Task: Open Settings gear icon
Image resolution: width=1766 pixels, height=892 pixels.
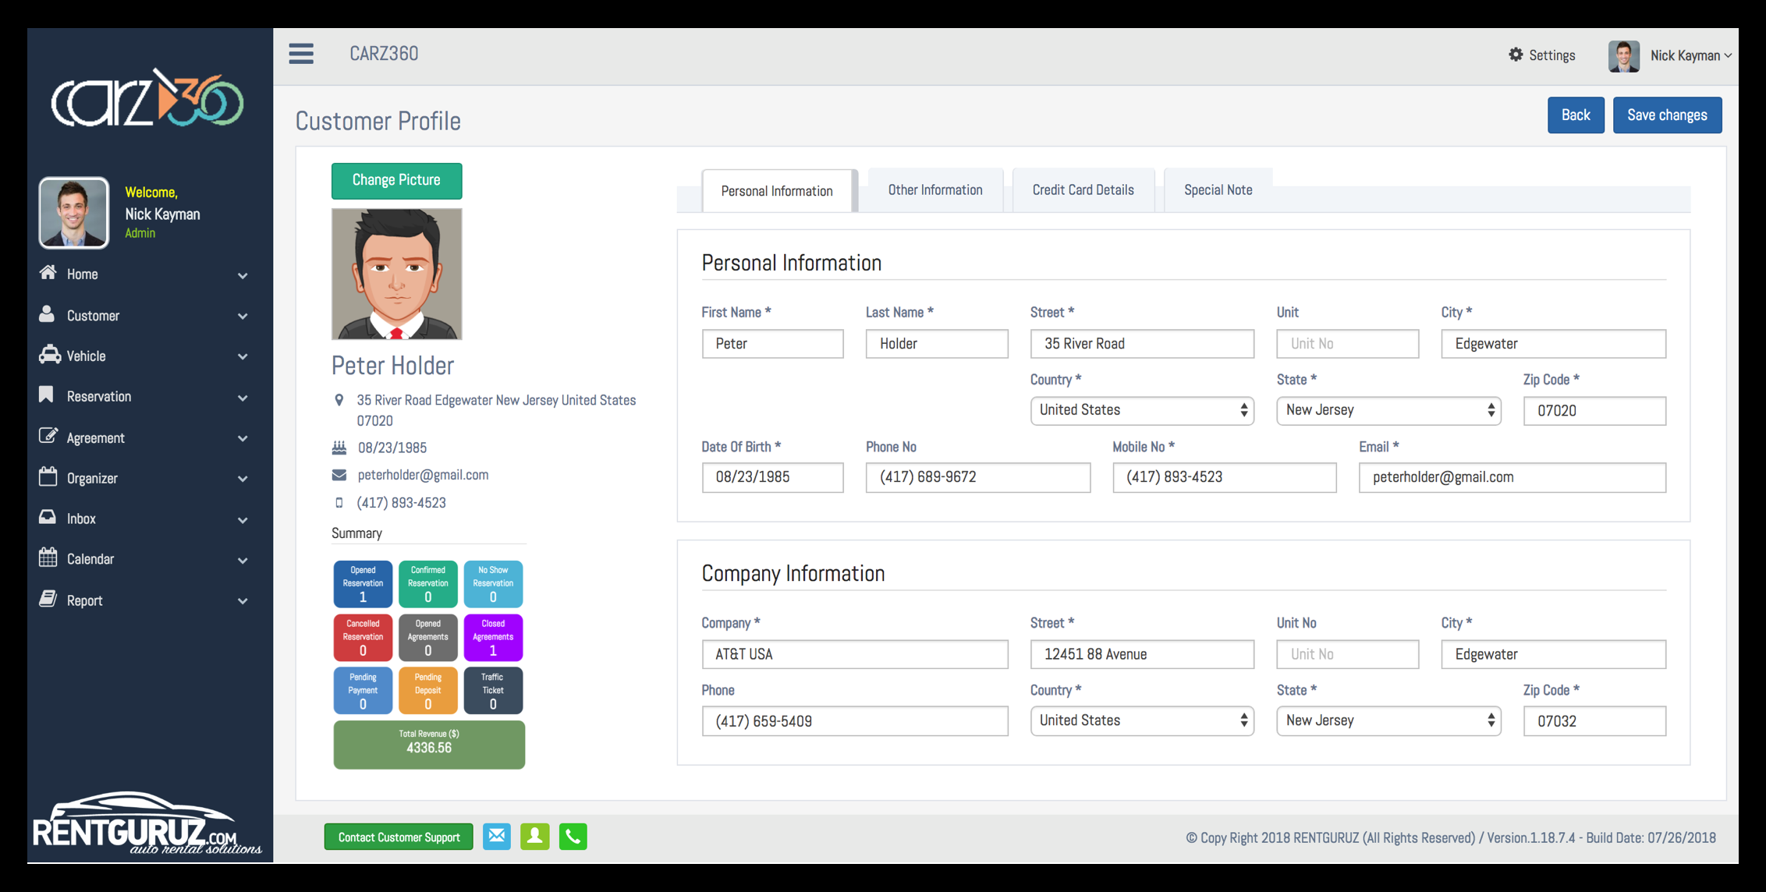Action: (x=1516, y=55)
